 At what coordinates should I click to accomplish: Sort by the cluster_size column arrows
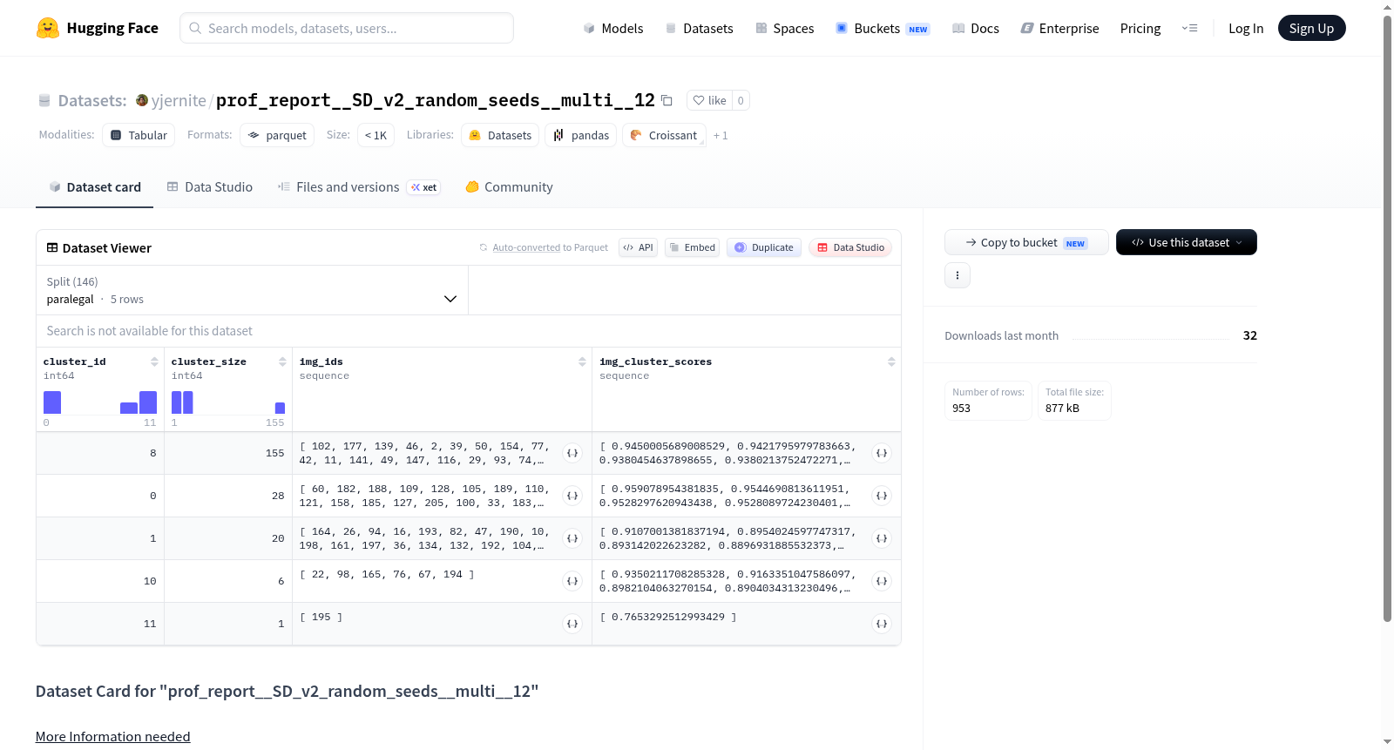[x=282, y=361]
